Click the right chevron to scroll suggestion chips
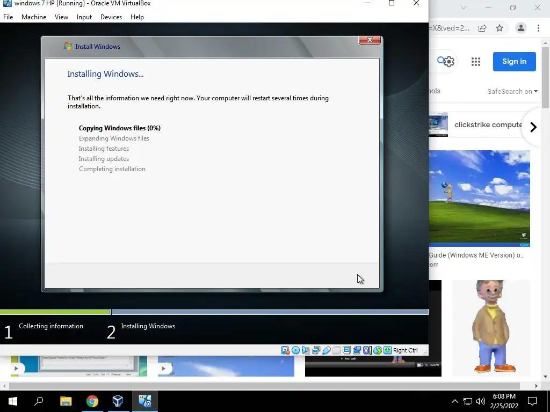 (533, 127)
